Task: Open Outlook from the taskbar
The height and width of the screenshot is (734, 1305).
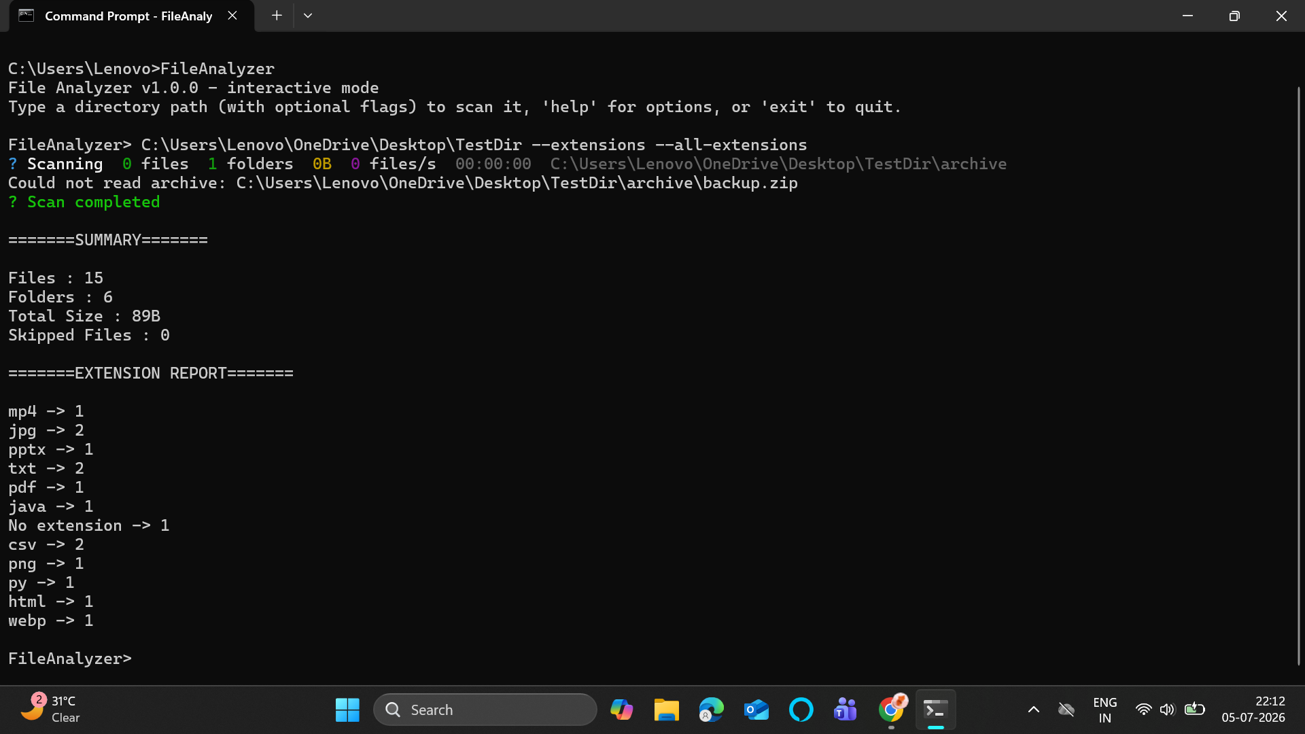Action: pyautogui.click(x=756, y=710)
